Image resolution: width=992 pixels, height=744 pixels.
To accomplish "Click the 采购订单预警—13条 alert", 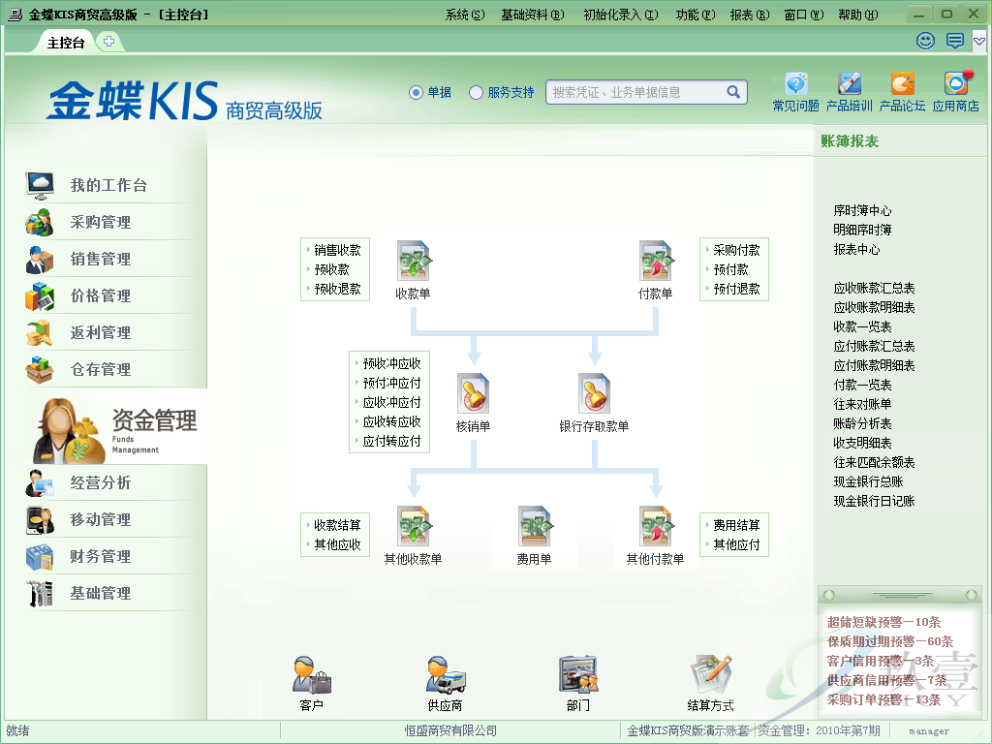I will (883, 699).
